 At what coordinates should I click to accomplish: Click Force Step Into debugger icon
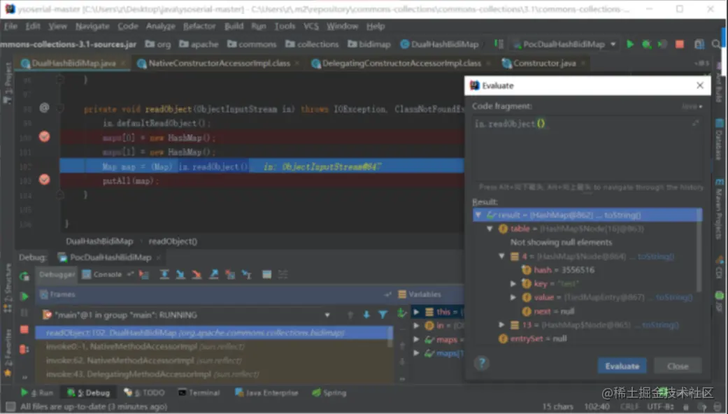click(x=197, y=275)
